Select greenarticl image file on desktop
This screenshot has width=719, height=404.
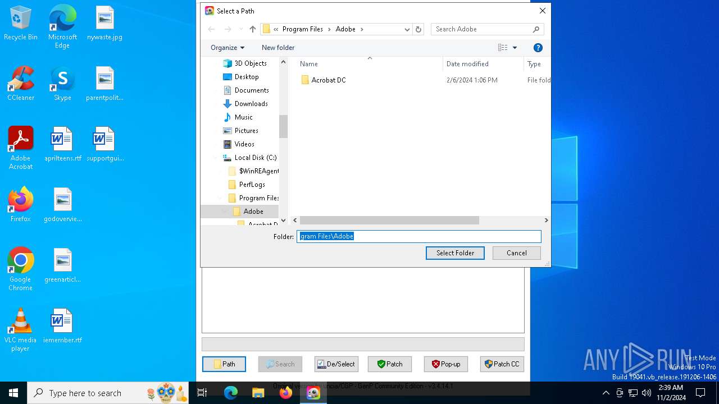click(62, 265)
